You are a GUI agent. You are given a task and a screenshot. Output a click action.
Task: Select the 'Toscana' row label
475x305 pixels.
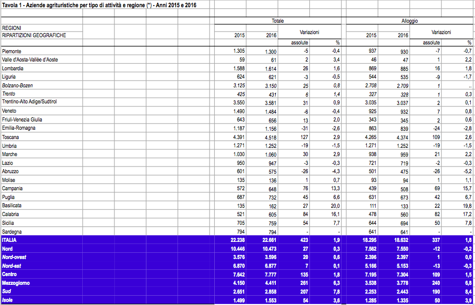coord(10,137)
